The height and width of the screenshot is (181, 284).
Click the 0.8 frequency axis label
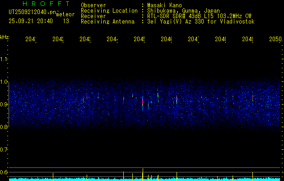point(4,127)
